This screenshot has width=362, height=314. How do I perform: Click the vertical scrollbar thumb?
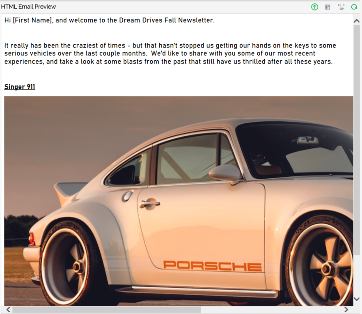356,140
